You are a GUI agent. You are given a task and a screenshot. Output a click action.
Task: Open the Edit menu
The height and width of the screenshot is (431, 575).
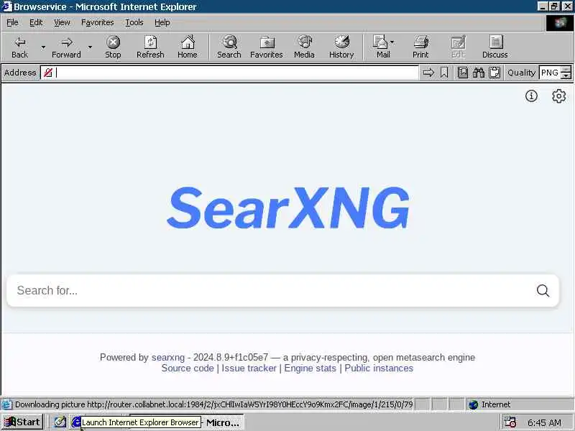[x=36, y=23]
